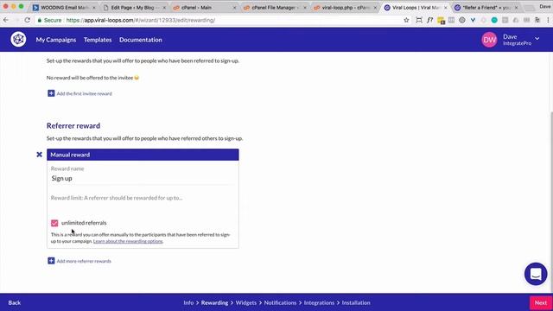Go to the Integrations wizard step
The width and height of the screenshot is (553, 311).
coord(319,302)
